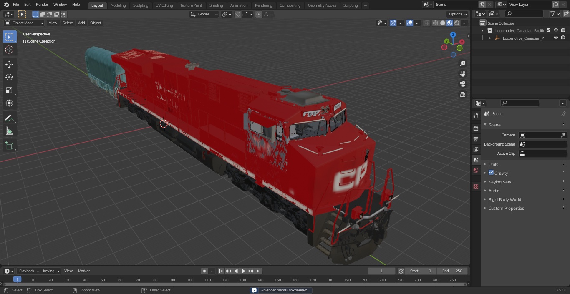Toggle Locomotive_Canadian_Pacific collection exclude checkbox
The width and height of the screenshot is (570, 294).
point(548,30)
